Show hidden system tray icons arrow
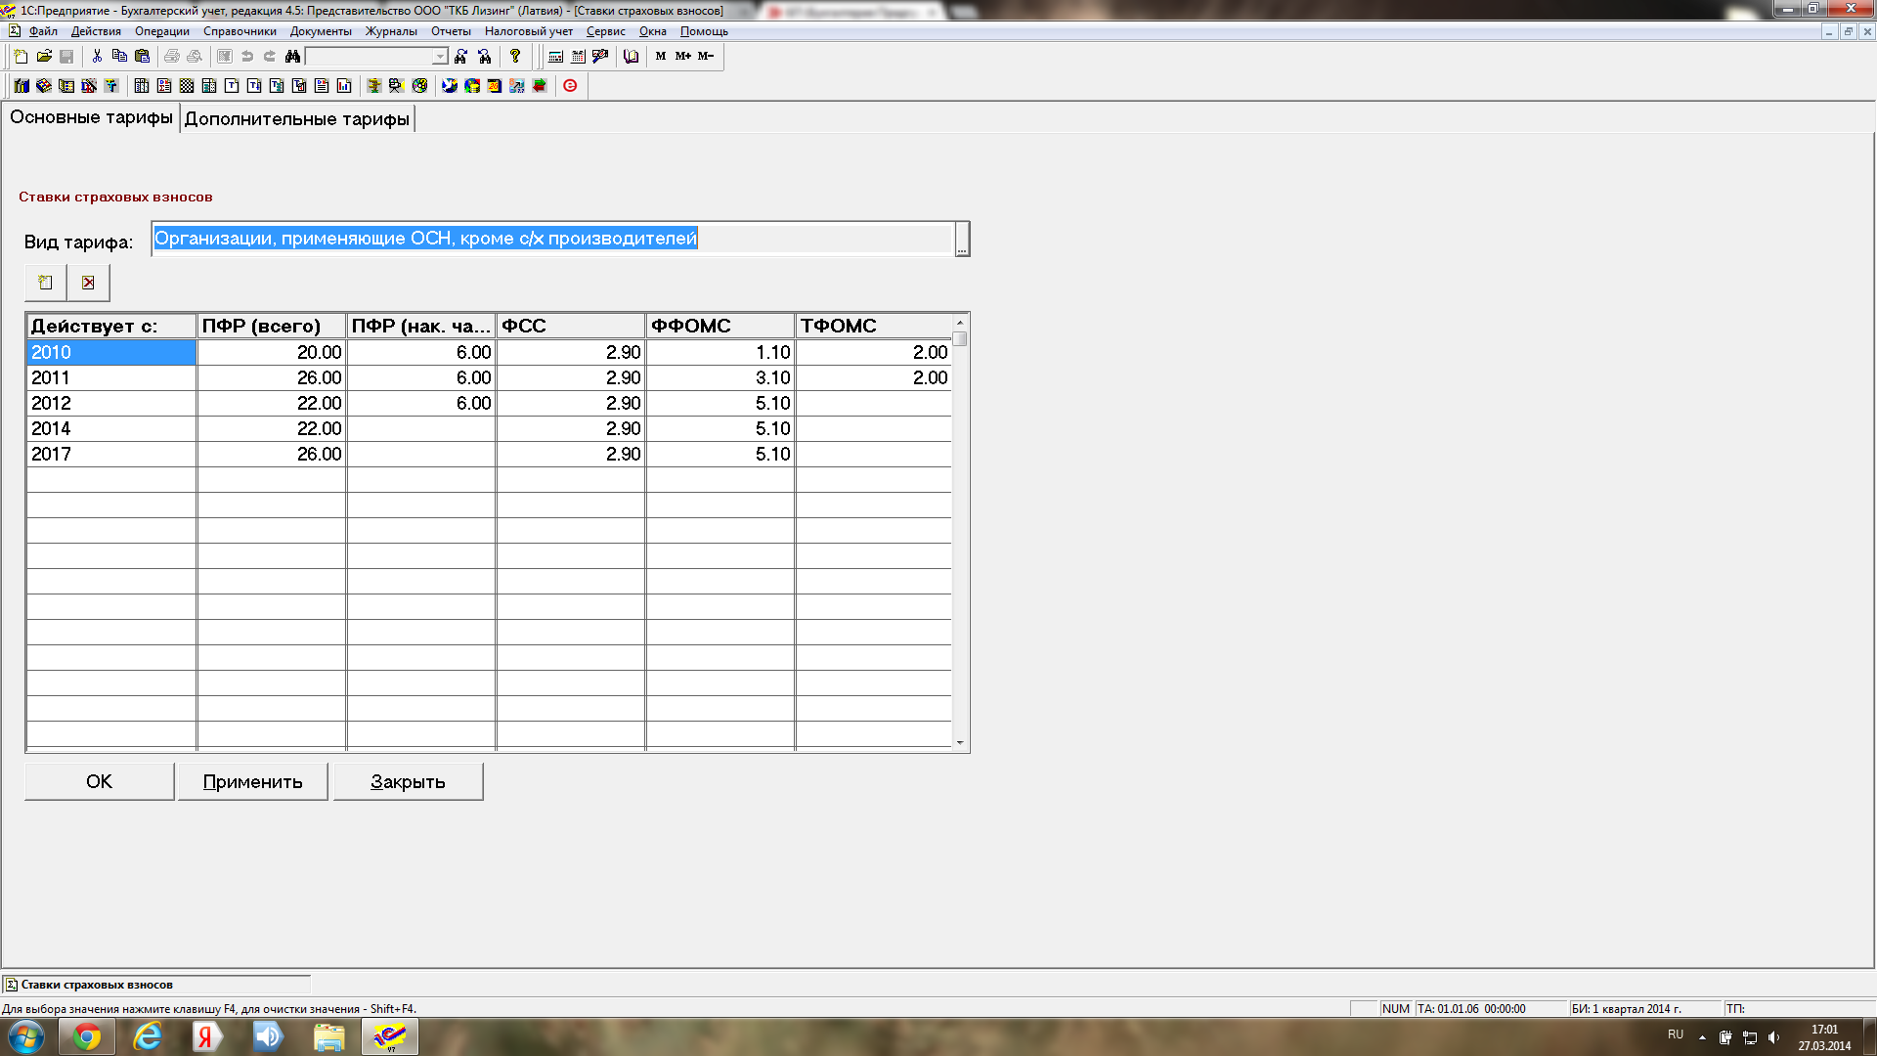This screenshot has height=1056, width=1877. 1702,1037
